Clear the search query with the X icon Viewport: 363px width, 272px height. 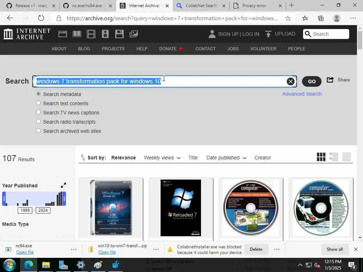pos(291,81)
